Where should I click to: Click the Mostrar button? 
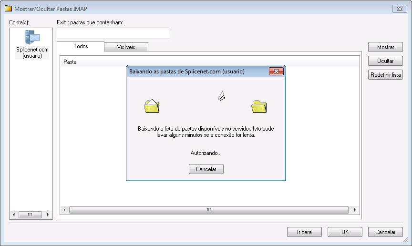click(385, 47)
